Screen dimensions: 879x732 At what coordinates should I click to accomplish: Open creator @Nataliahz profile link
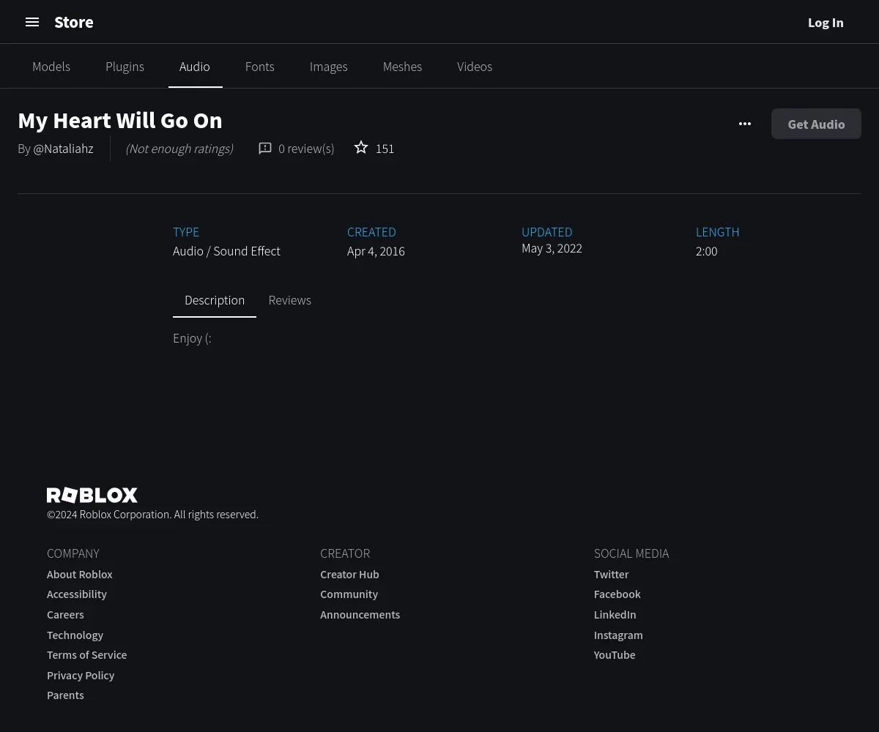pos(63,149)
